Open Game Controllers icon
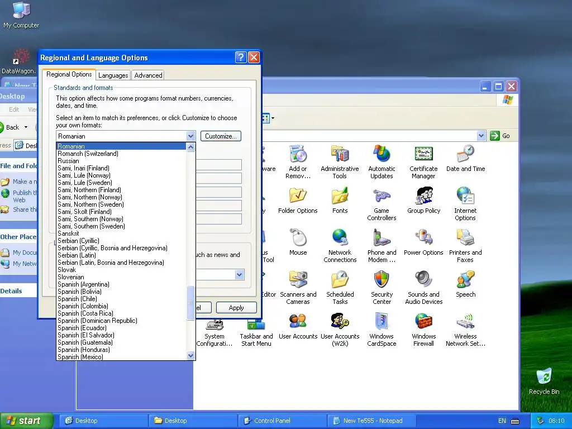The width and height of the screenshot is (572, 429). [382, 204]
